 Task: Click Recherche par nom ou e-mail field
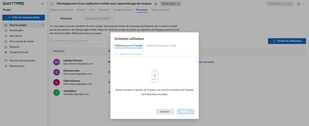tap(80, 41)
